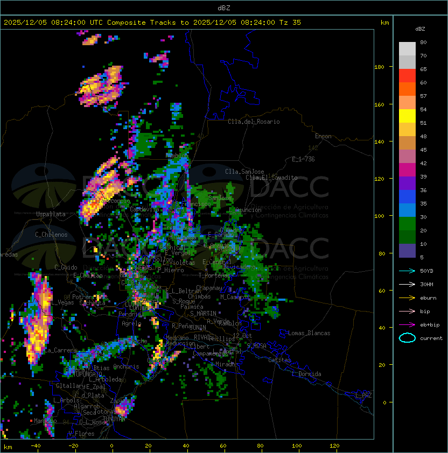Click the 'current' legend label
This screenshot has width=448, height=453.
[431, 338]
